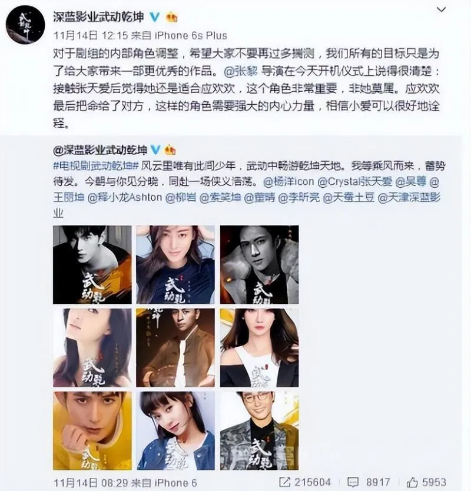Click the blue verified badge beside the top username
Viewport: 471px width, 491px height.
(x=154, y=17)
